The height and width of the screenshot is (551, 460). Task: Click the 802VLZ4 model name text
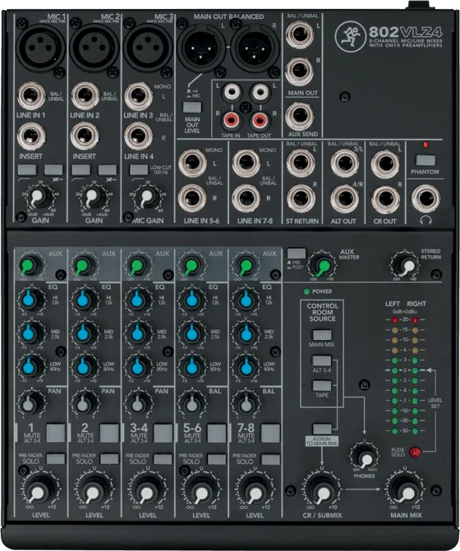tap(405, 32)
